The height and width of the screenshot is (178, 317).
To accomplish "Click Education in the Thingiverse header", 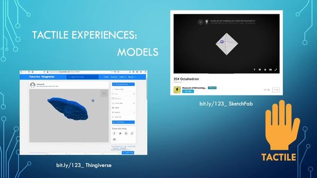I will pos(114,77).
